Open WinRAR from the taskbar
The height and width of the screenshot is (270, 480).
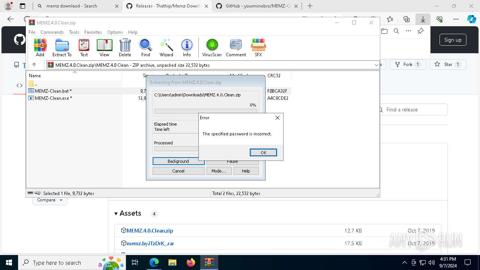coord(209,262)
